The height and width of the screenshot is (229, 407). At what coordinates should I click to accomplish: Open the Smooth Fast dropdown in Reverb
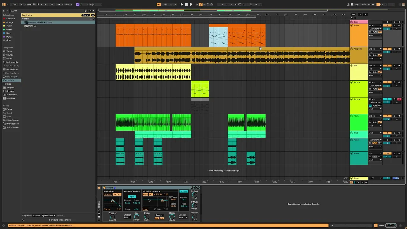tap(127, 217)
